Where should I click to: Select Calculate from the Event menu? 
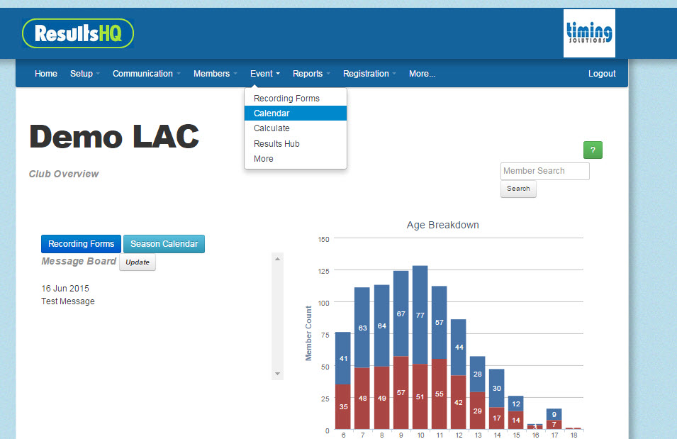pyautogui.click(x=272, y=128)
